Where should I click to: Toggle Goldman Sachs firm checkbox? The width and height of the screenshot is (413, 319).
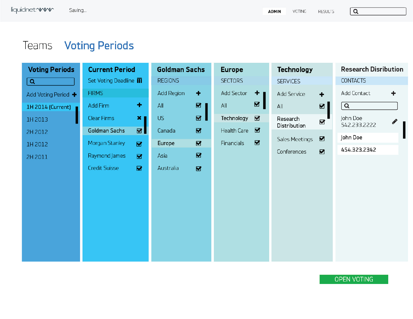[x=139, y=131]
